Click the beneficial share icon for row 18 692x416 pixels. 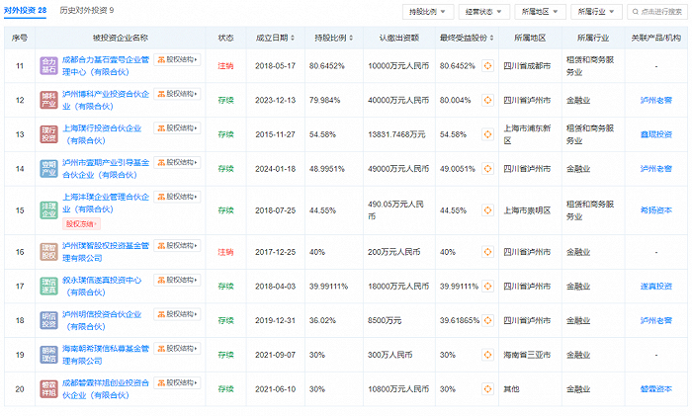(x=488, y=320)
